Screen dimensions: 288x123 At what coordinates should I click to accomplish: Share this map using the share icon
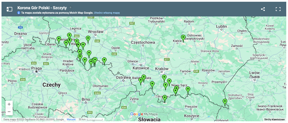pyautogui.click(x=263, y=9)
